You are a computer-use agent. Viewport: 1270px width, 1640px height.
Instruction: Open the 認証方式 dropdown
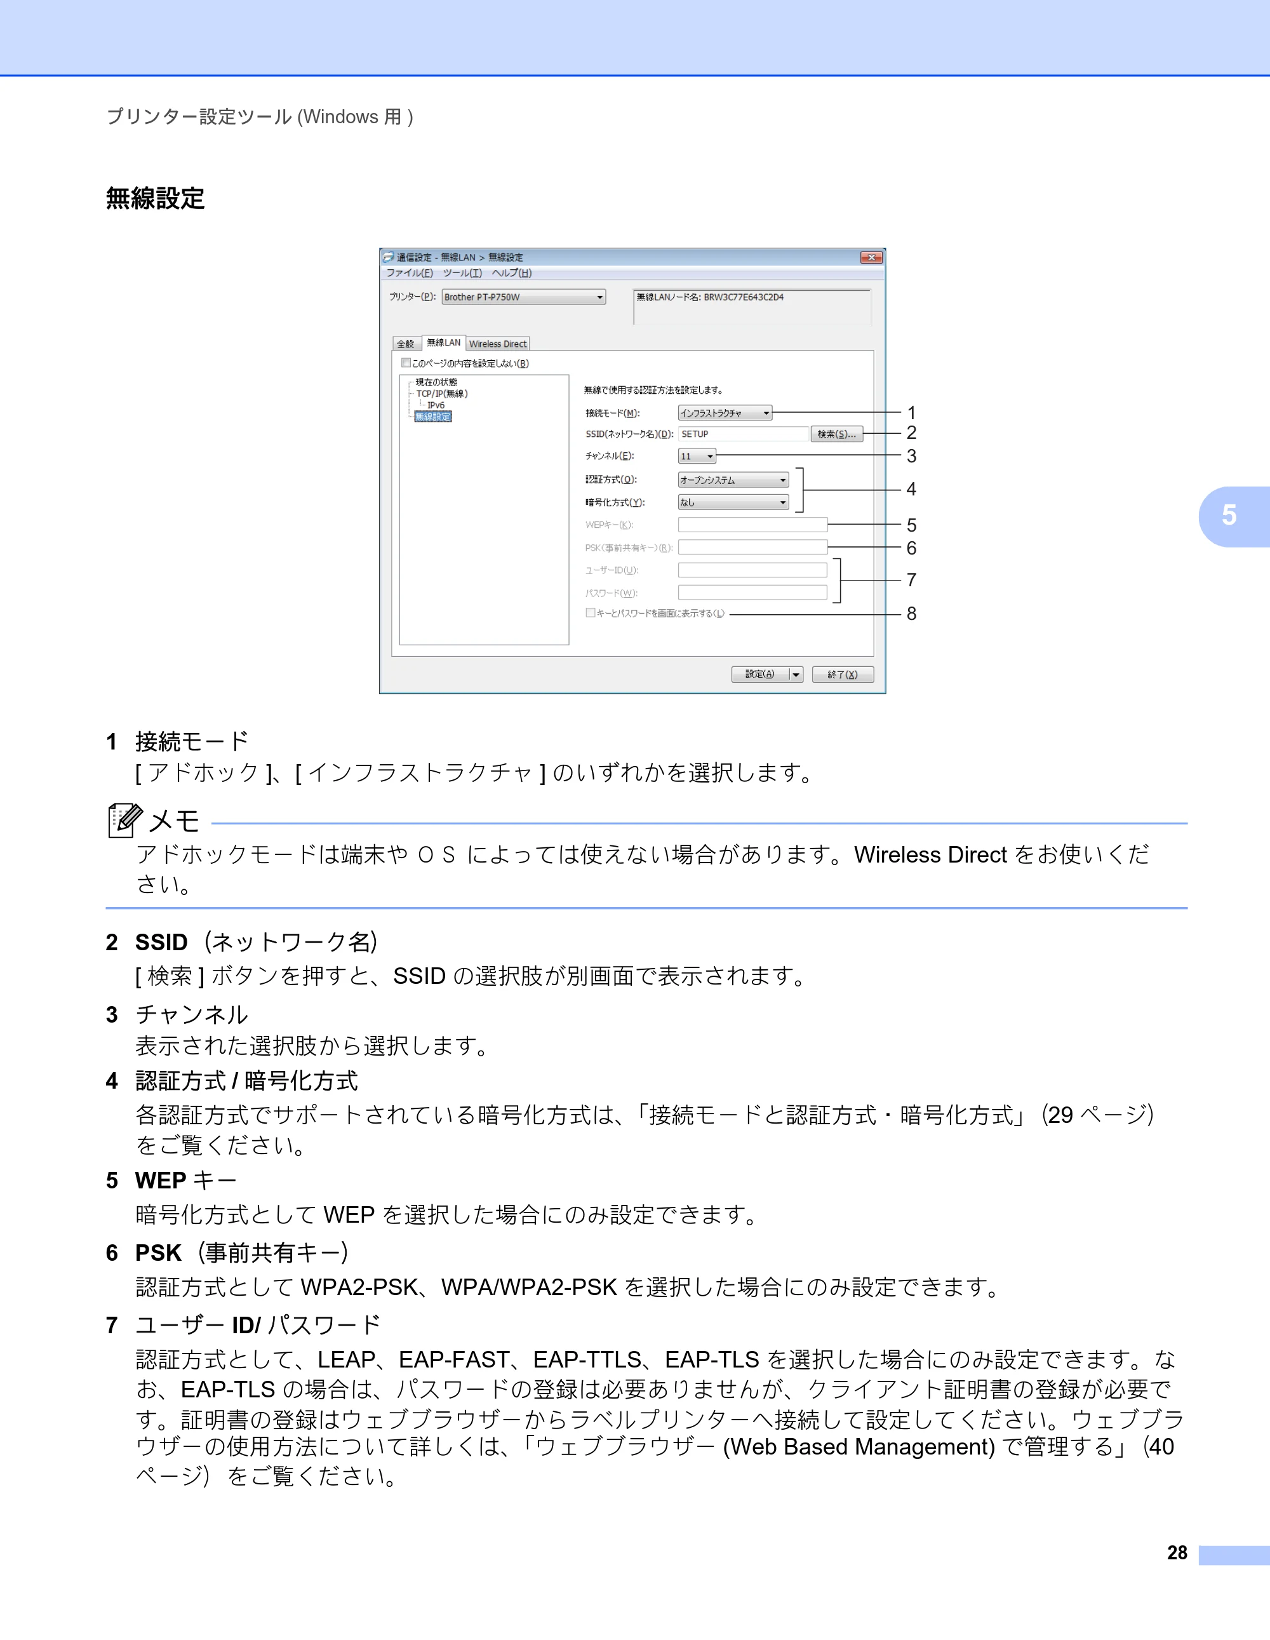[733, 480]
